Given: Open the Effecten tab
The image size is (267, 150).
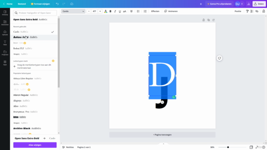Looking at the screenshot, I should 155,11.
